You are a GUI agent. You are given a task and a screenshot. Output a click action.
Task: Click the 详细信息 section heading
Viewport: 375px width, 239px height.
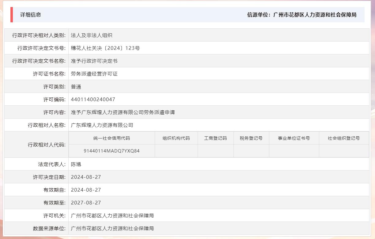pyautogui.click(x=31, y=15)
